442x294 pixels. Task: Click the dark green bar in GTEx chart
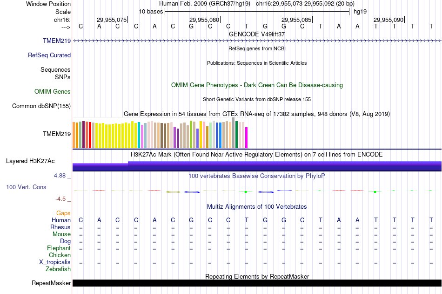tap(236, 135)
